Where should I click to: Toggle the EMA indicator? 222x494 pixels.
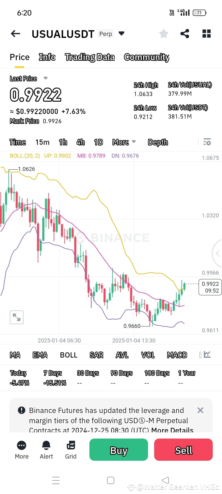(40, 355)
